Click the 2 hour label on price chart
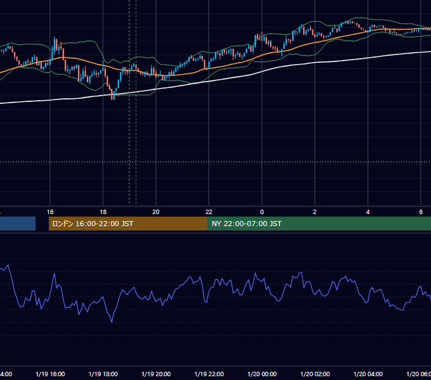 click(315, 212)
